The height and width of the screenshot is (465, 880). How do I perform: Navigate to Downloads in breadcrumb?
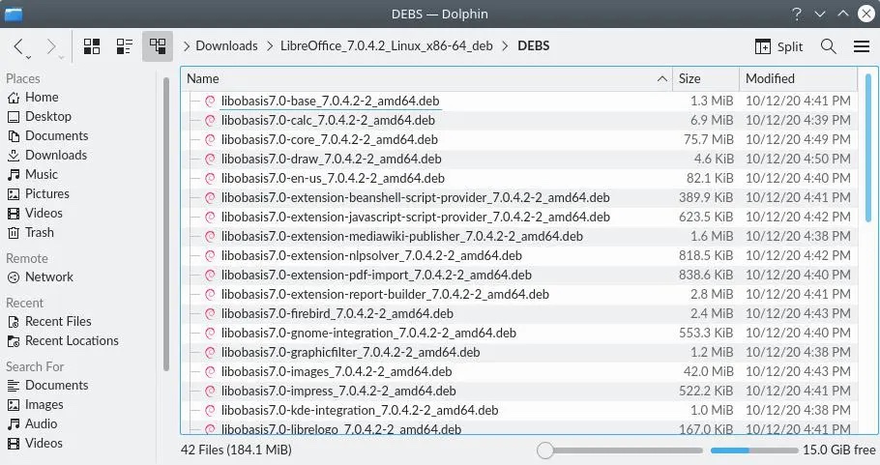[x=226, y=46]
